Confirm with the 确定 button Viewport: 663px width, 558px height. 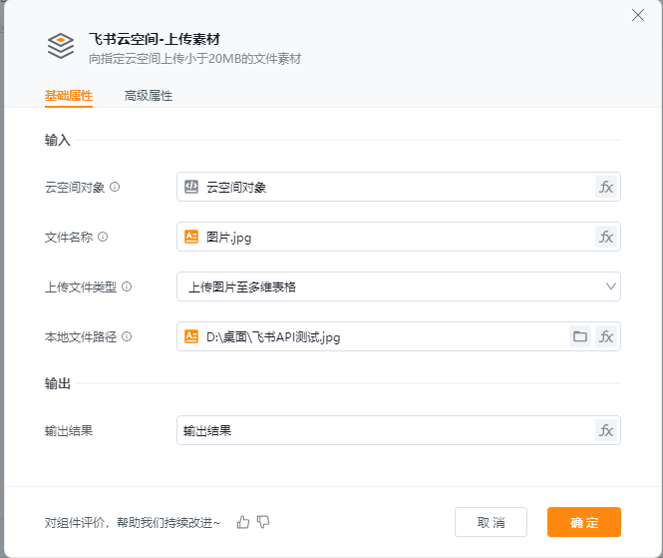pos(584,522)
